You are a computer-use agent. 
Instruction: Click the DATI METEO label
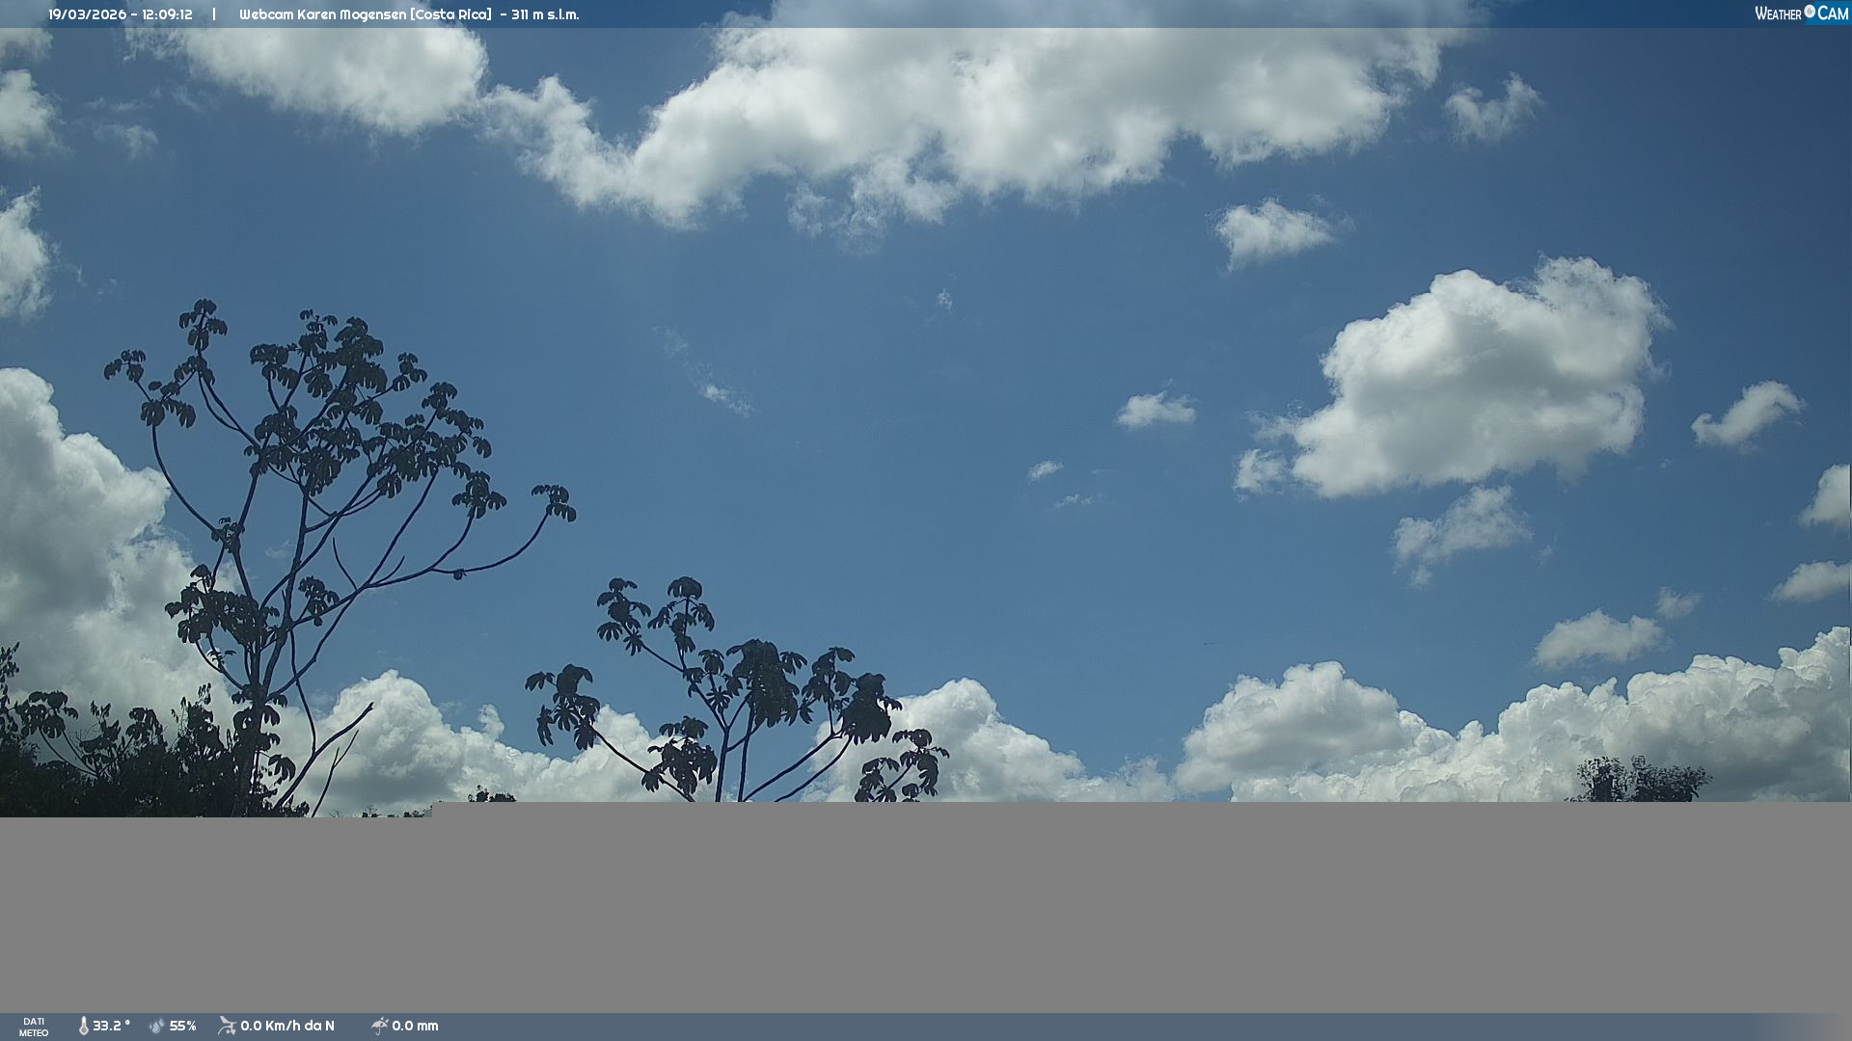34,1027
